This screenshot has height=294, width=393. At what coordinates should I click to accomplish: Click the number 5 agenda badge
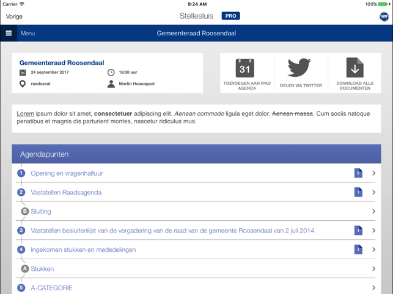coord(21,288)
